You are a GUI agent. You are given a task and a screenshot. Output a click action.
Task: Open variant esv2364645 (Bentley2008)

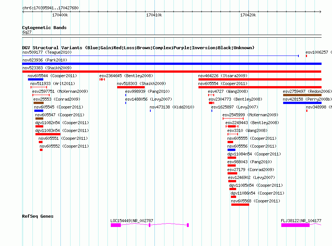pos(126,76)
